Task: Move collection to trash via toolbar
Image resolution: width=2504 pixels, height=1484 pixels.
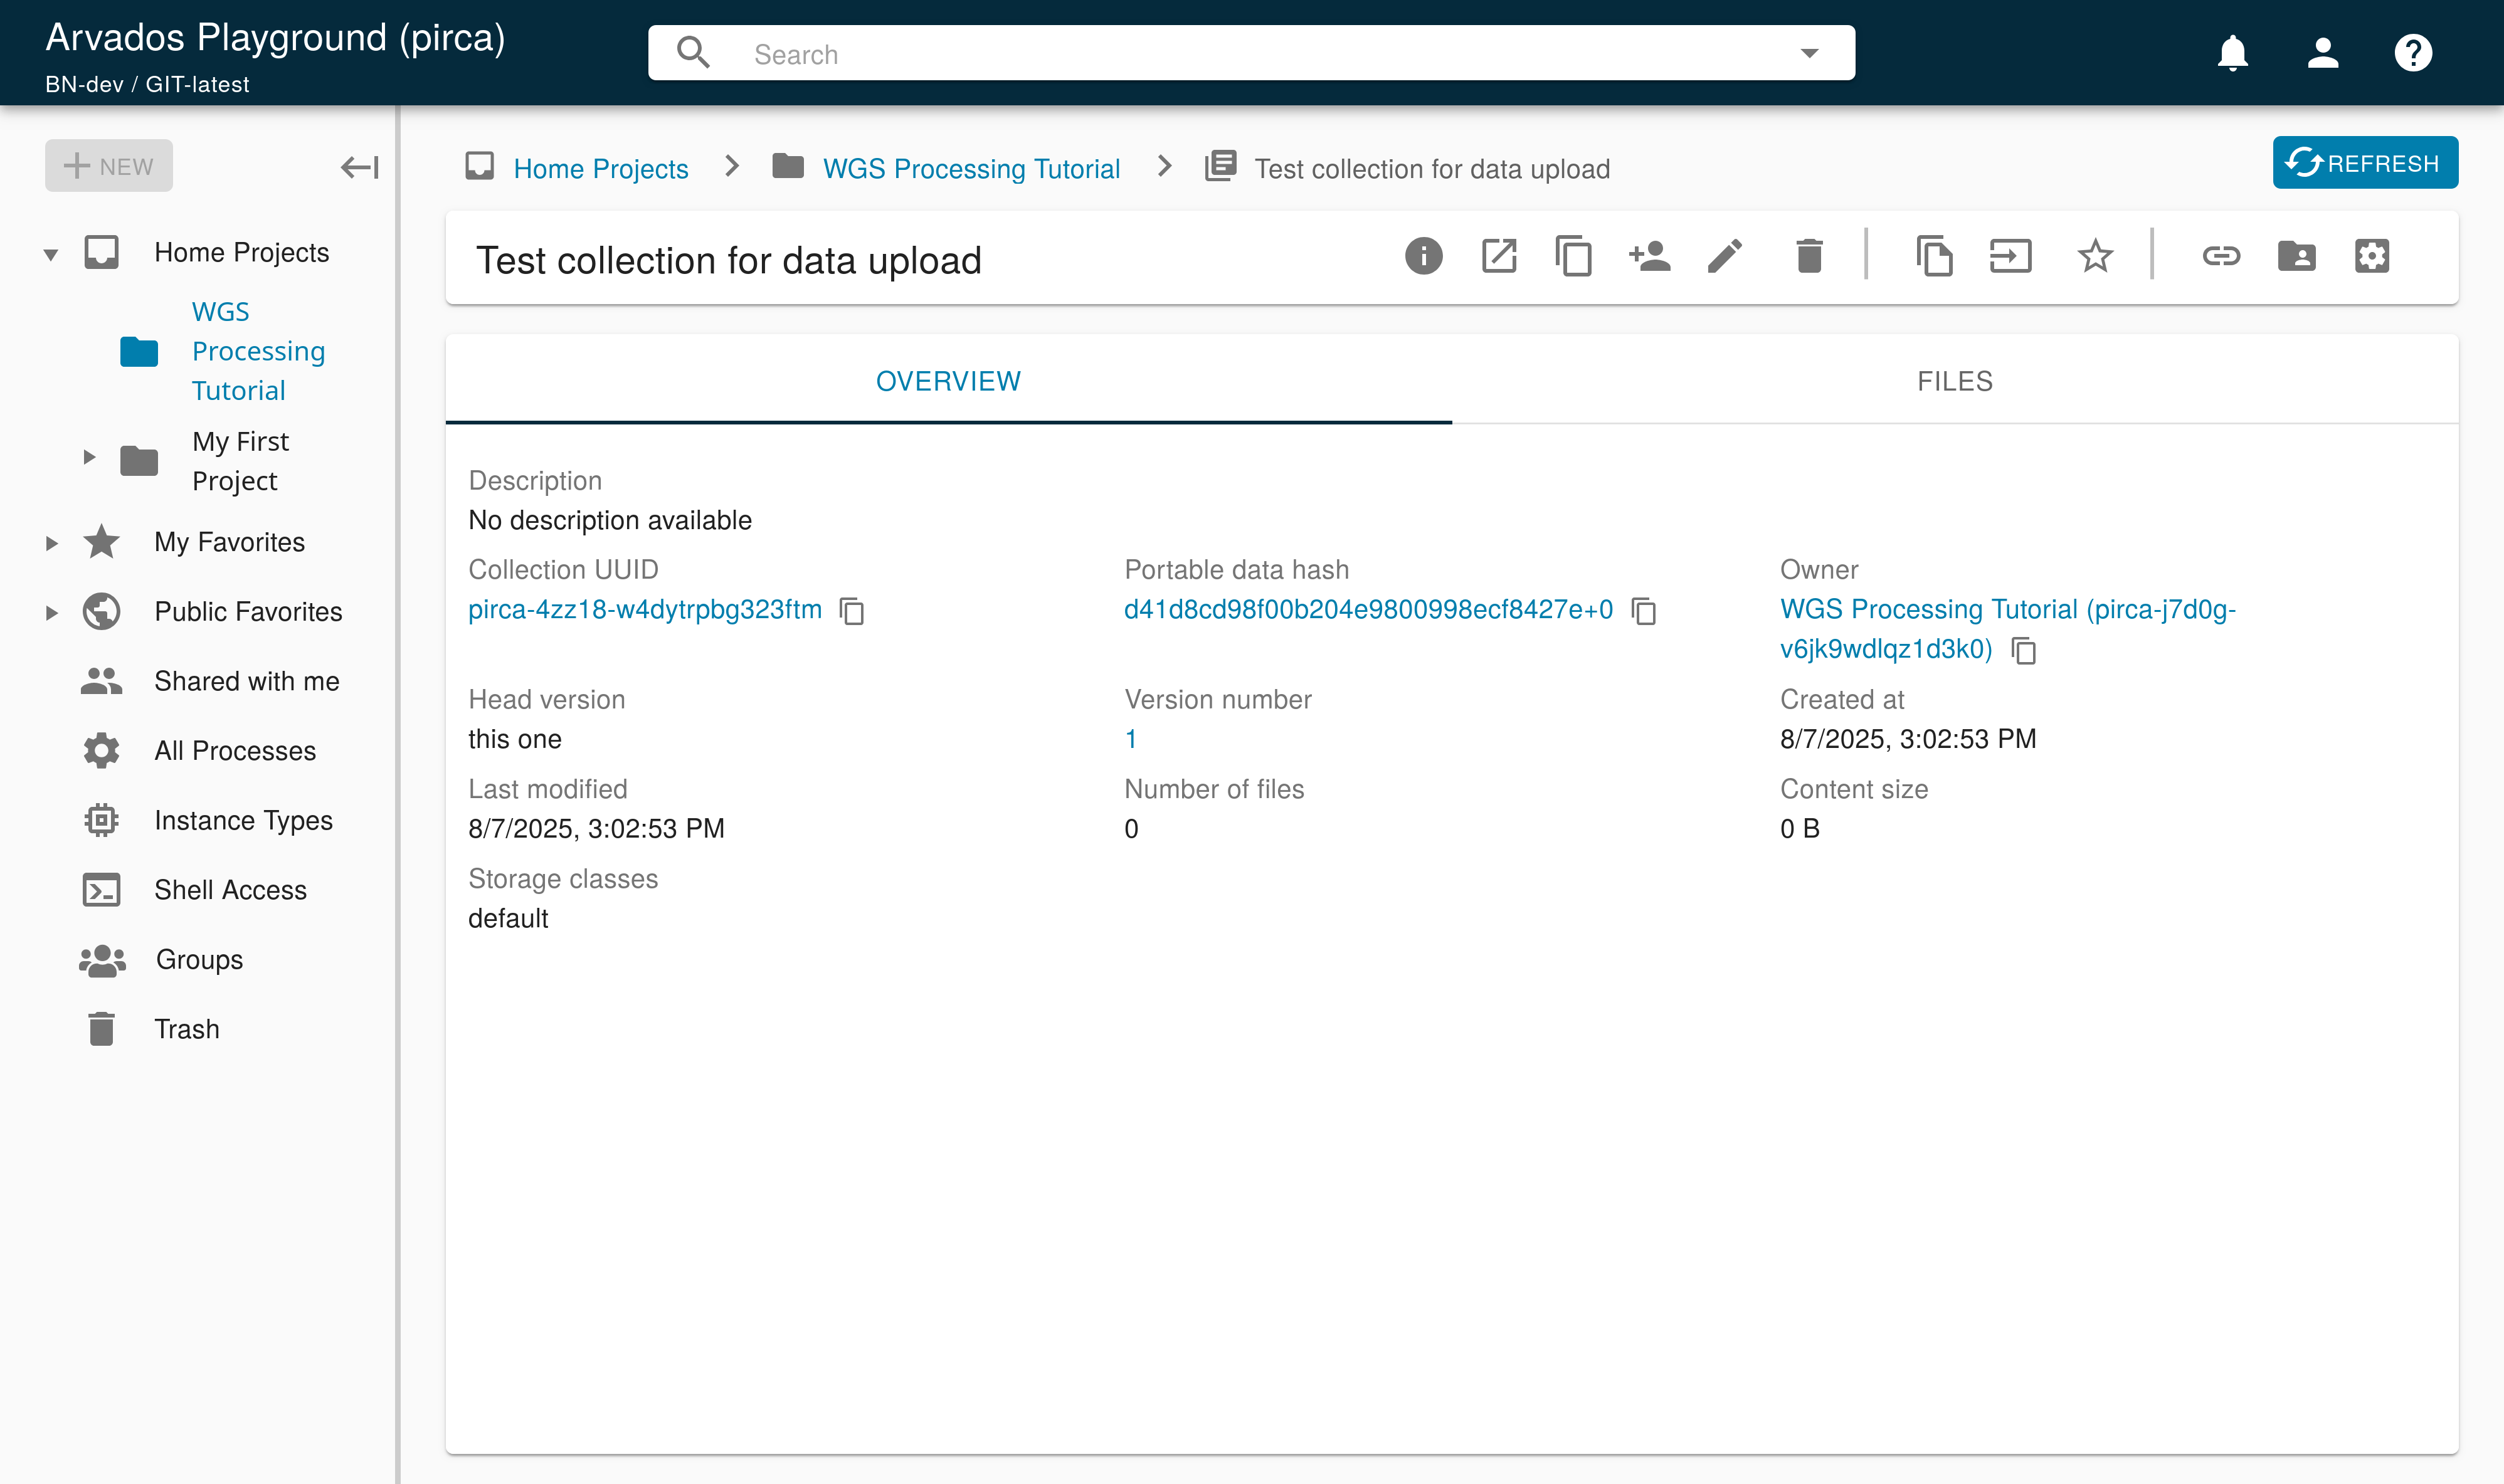Action: pos(1809,256)
